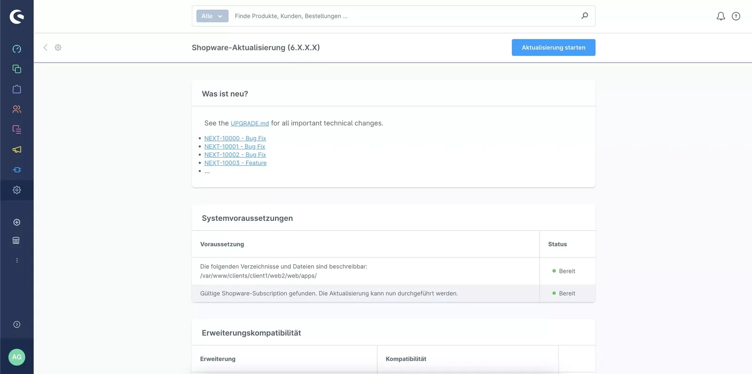Click the 'Erweiterungskompatibilität' heading
Image resolution: width=752 pixels, height=374 pixels.
coord(251,333)
